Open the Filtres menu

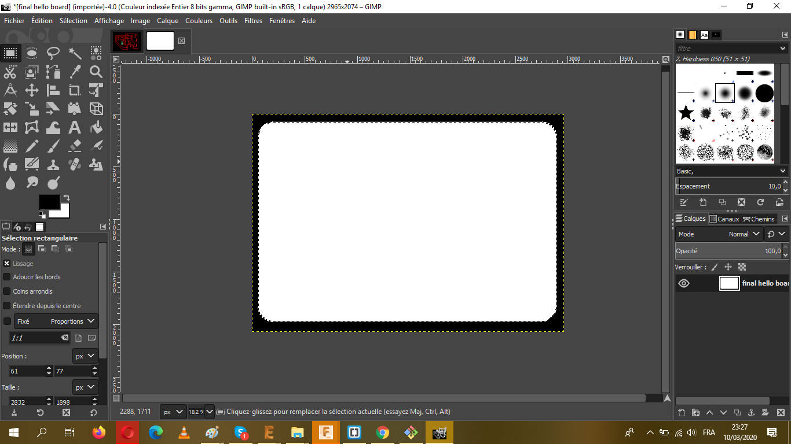click(x=254, y=21)
